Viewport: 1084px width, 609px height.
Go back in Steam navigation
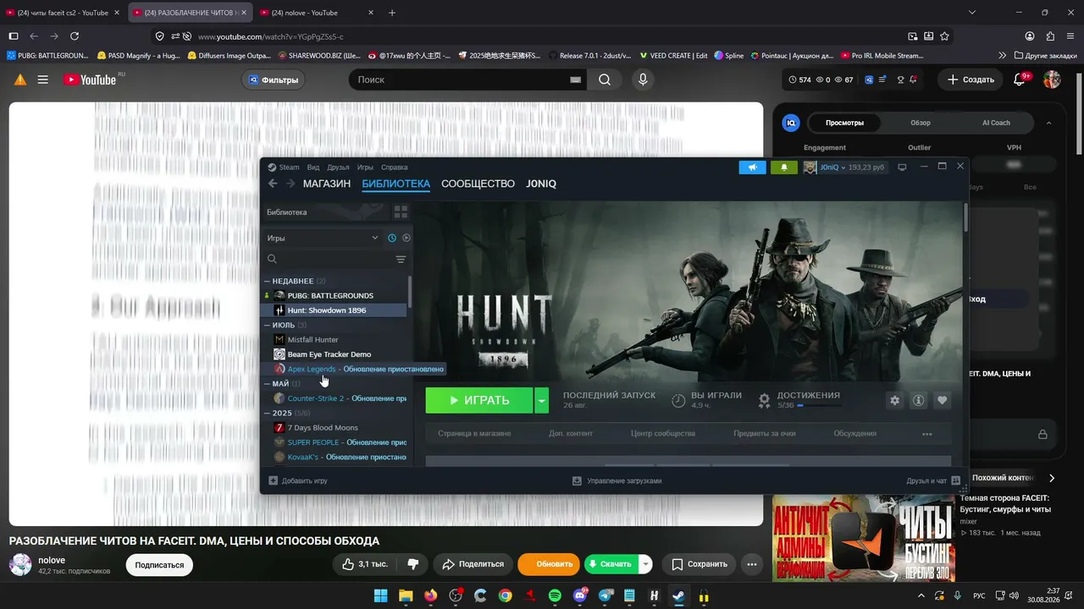[273, 184]
